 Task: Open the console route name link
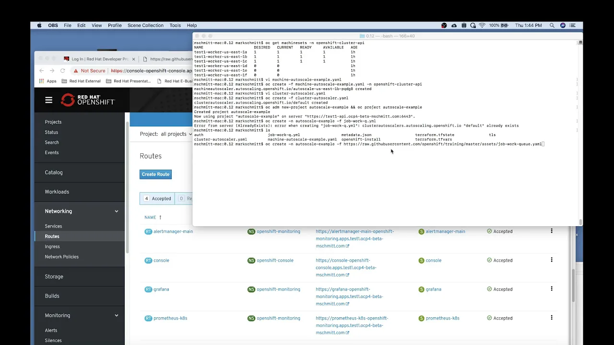tap(161, 261)
